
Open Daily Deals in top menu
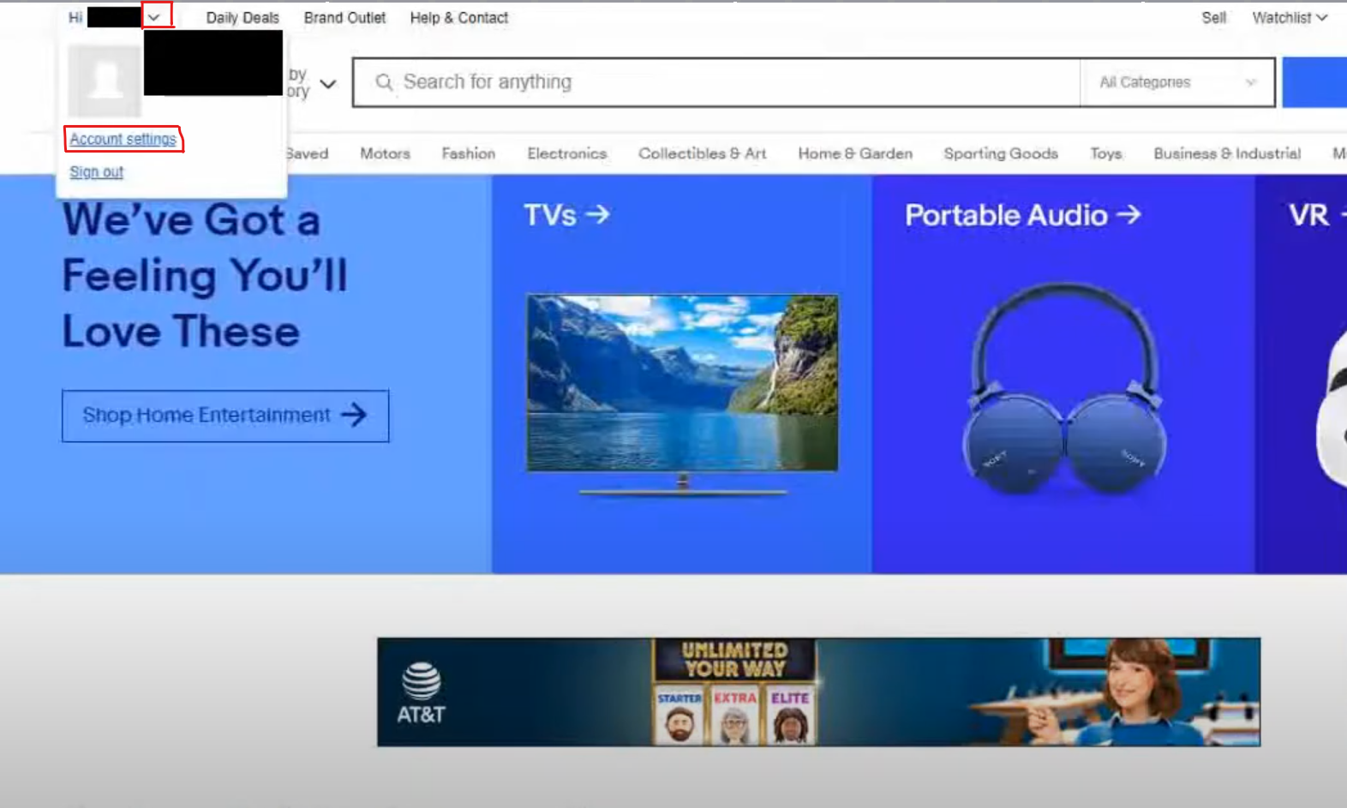tap(242, 17)
